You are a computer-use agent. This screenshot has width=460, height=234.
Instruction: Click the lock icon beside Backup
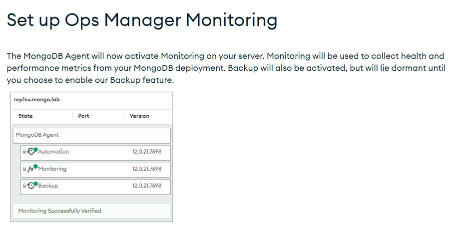tap(24, 186)
